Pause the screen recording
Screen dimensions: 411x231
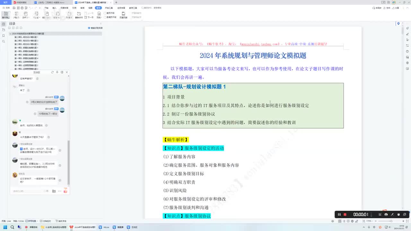(339, 214)
